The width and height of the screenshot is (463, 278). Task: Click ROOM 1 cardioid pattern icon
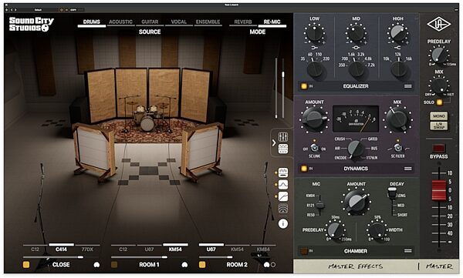tap(184, 265)
